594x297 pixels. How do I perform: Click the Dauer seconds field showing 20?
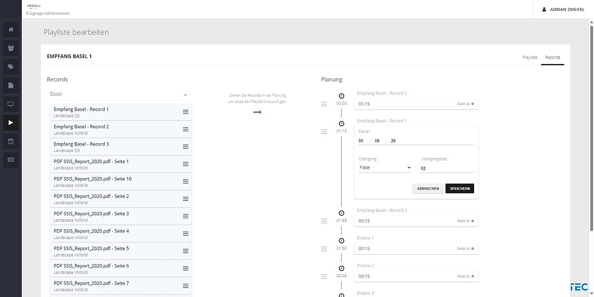[393, 141]
